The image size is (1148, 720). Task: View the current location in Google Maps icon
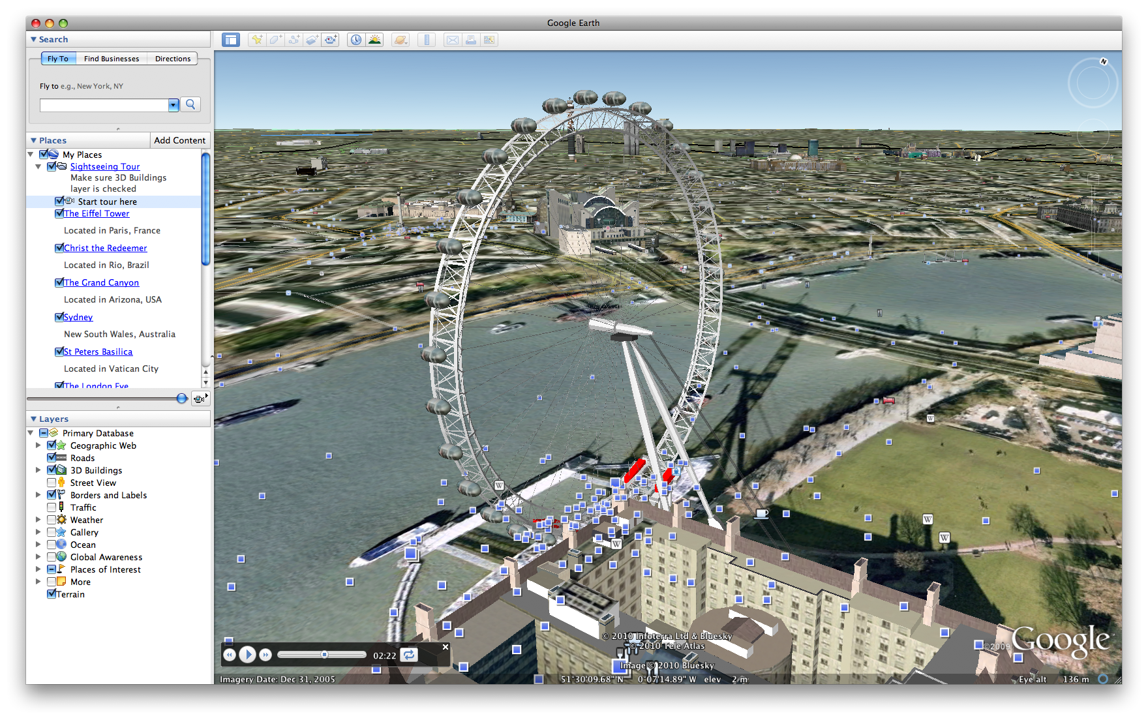coord(489,40)
